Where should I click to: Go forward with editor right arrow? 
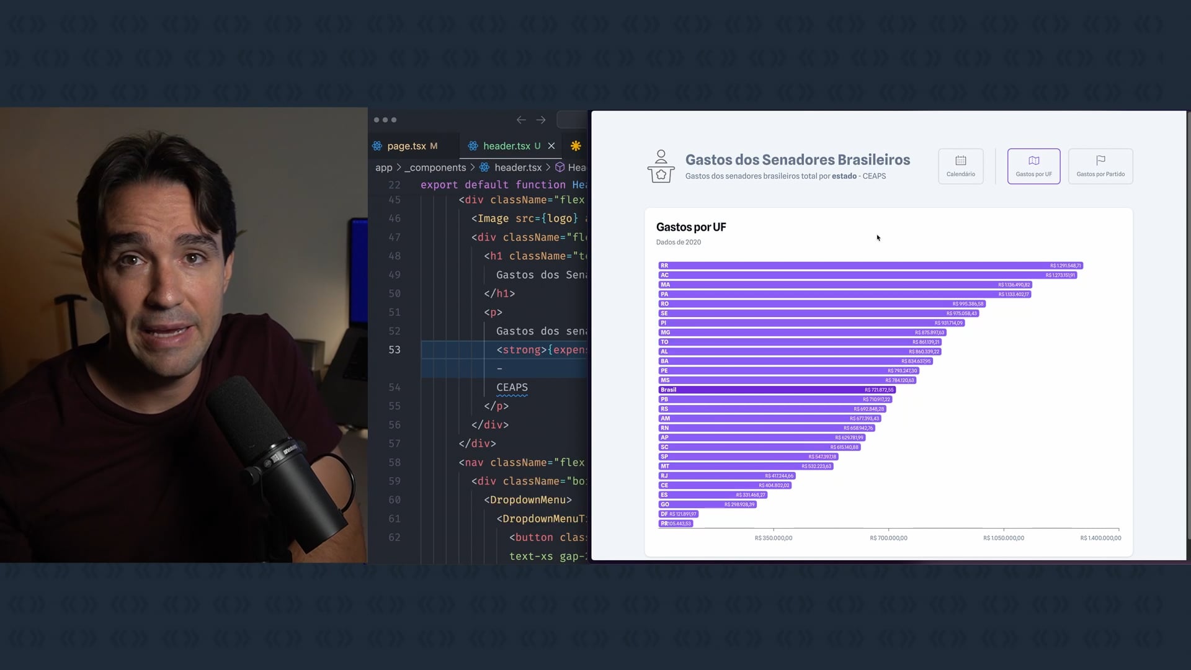click(x=541, y=120)
